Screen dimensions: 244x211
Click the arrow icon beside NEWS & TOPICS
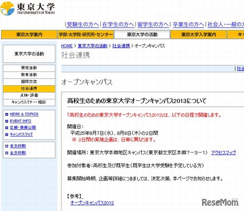7,114
